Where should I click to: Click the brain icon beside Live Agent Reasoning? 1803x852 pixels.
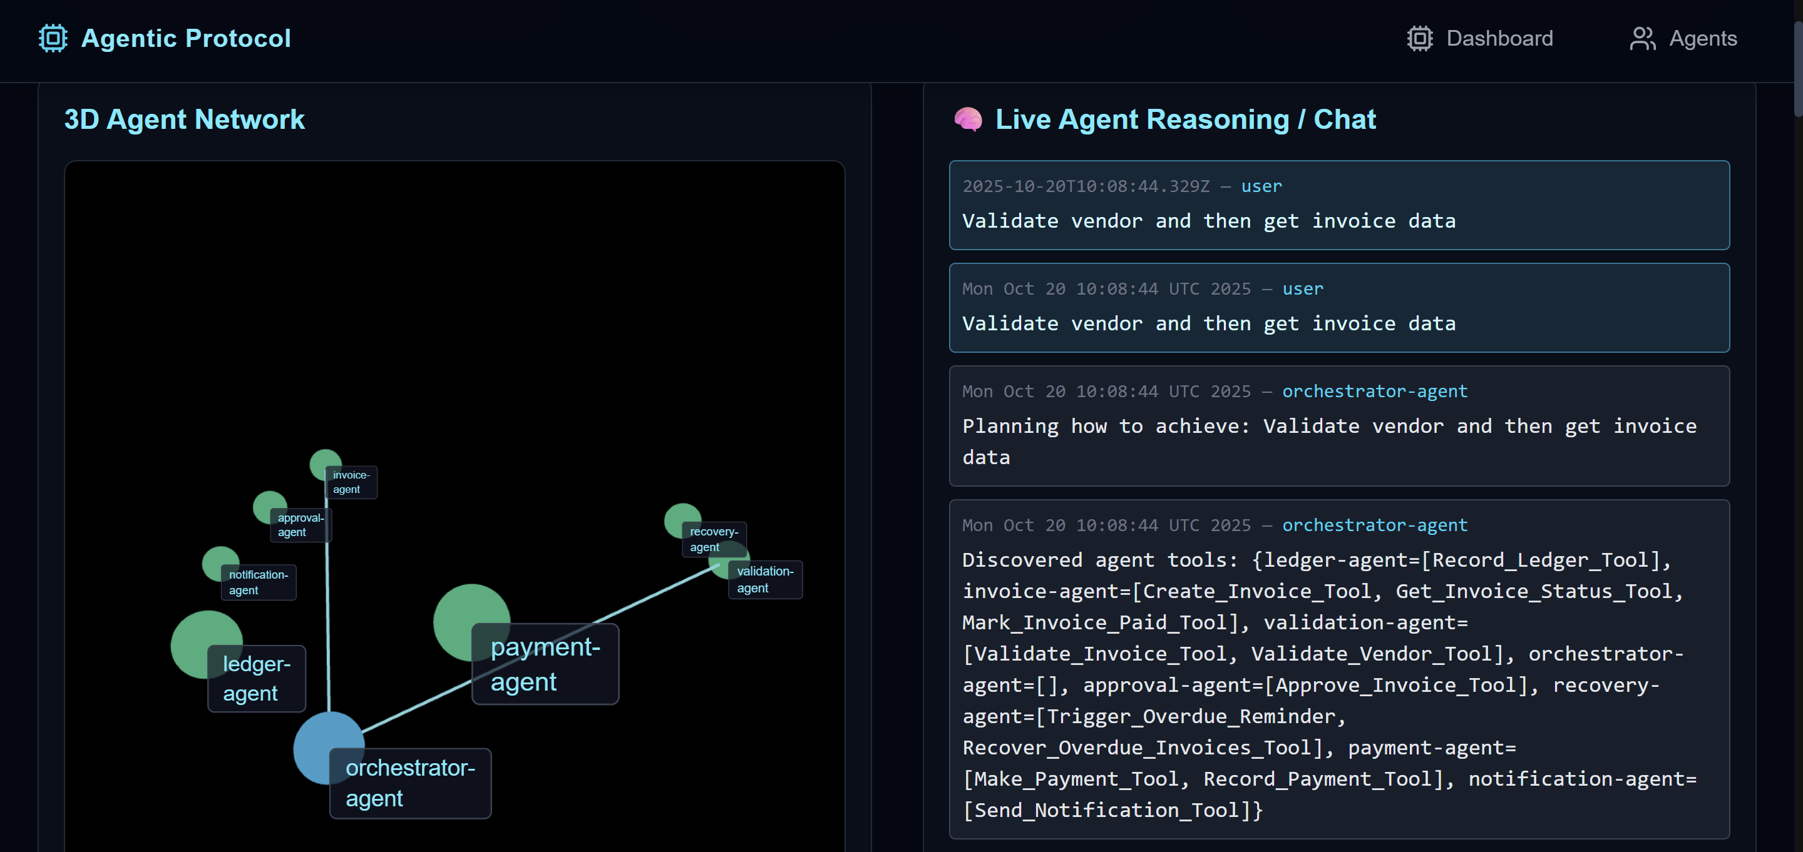tap(968, 119)
